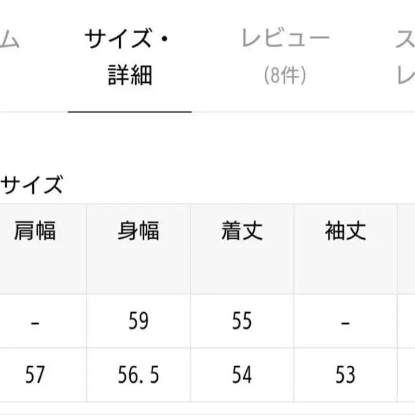
Task: Open the サイズ・詳細 tab
Action: pos(130,57)
